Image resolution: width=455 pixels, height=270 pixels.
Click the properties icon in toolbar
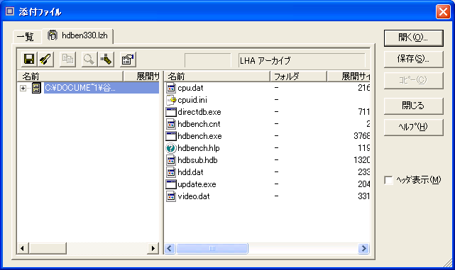128,60
